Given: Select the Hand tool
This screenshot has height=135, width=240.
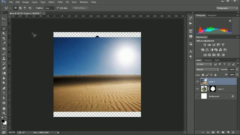Looking at the screenshot, I should [x=4, y=108].
